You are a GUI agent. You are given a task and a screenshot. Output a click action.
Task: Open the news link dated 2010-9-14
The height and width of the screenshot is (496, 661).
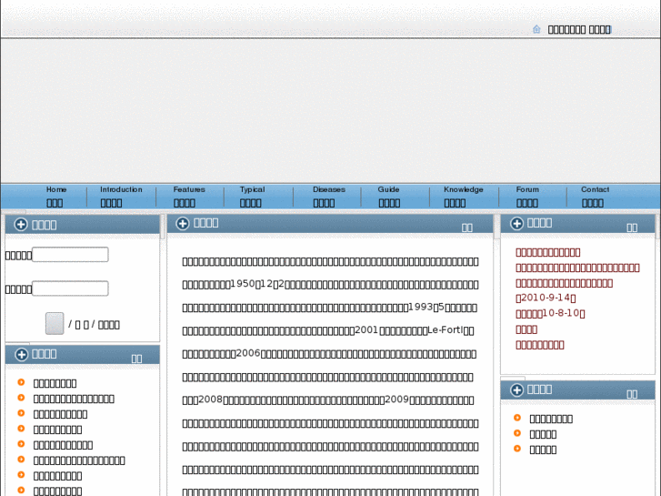[x=546, y=298]
